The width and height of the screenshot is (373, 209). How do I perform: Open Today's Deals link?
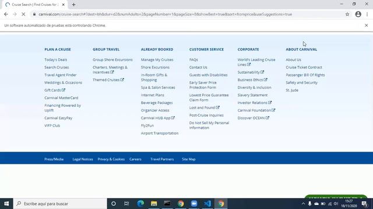(56, 60)
